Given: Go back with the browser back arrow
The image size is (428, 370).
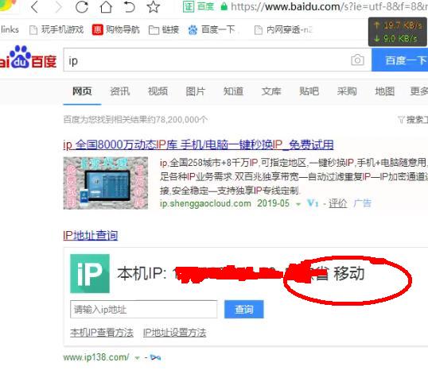Looking at the screenshot, I should click(35, 7).
